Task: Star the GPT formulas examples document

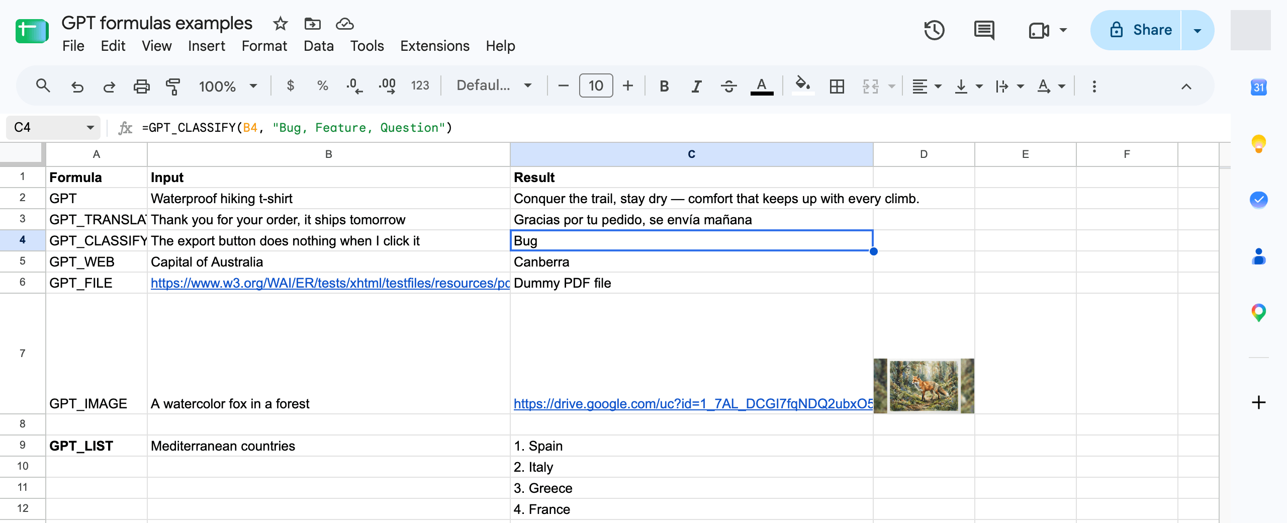Action: tap(280, 24)
